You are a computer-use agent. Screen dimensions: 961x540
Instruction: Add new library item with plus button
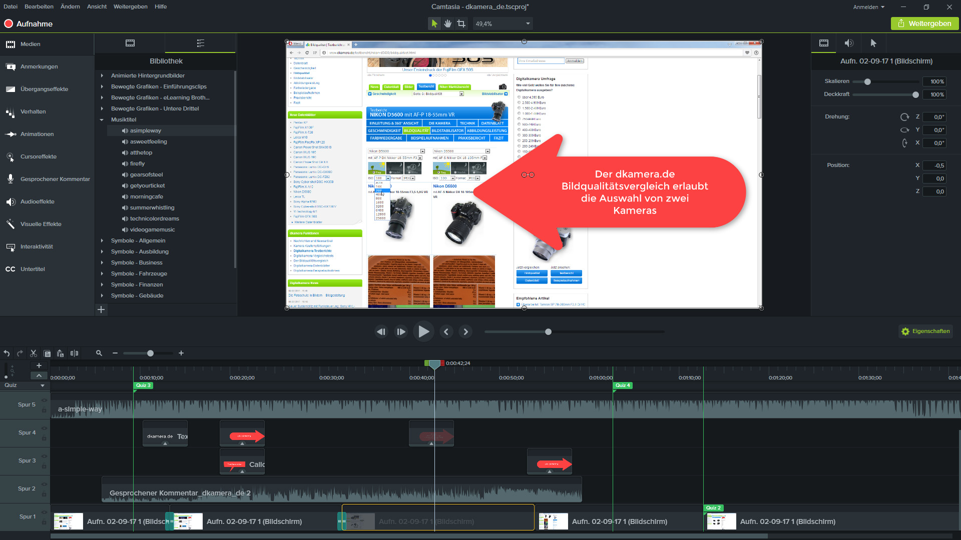point(101,309)
